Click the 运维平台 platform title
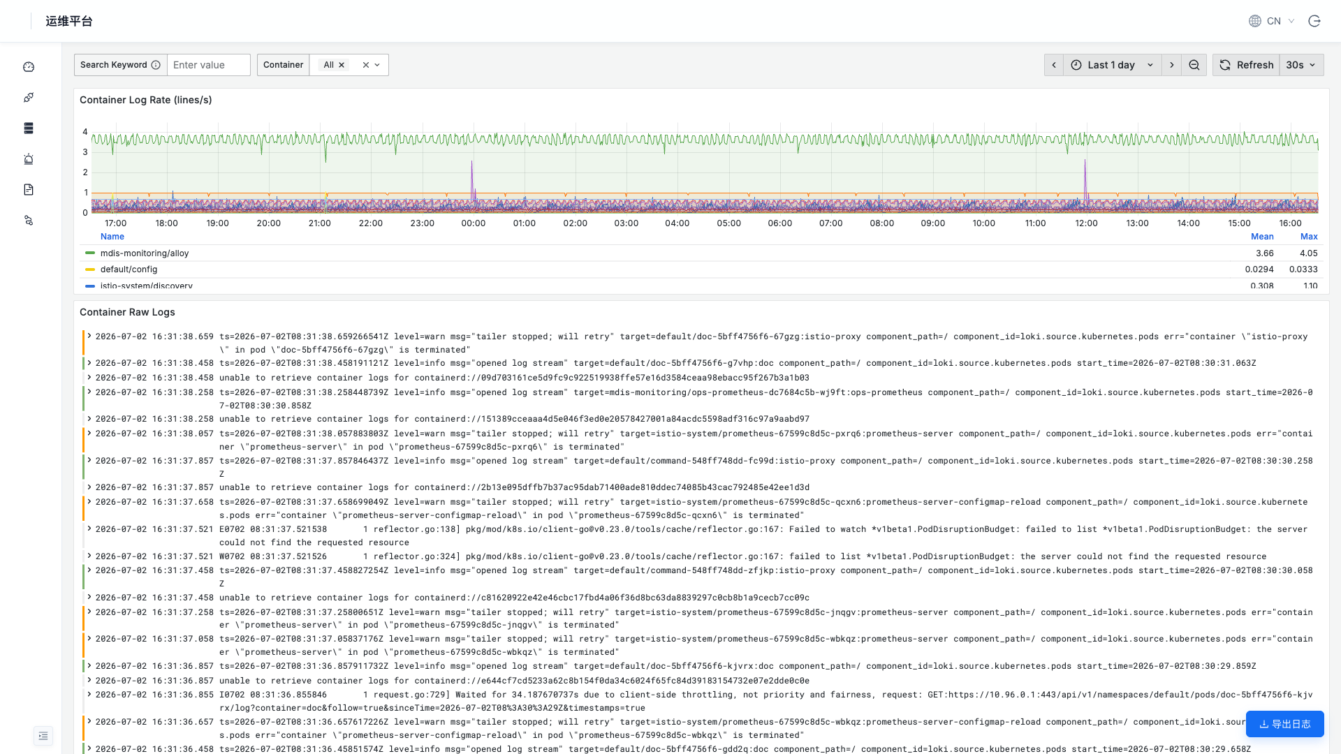Image resolution: width=1341 pixels, height=754 pixels. point(69,21)
